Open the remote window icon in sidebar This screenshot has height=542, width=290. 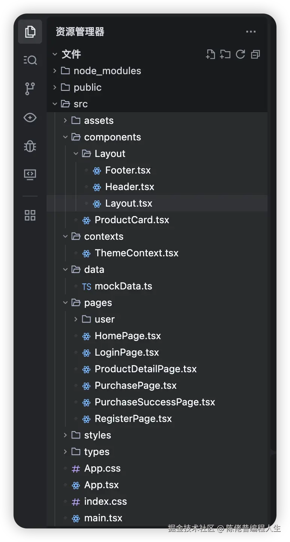pos(30,174)
